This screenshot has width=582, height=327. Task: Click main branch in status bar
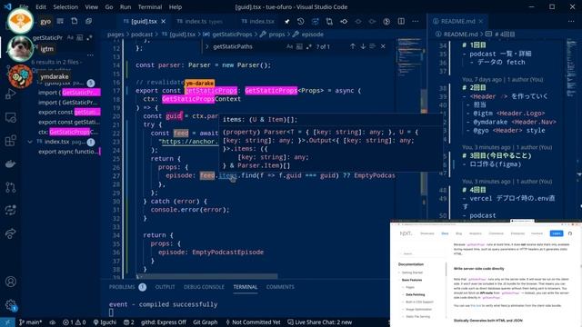coord(30,322)
